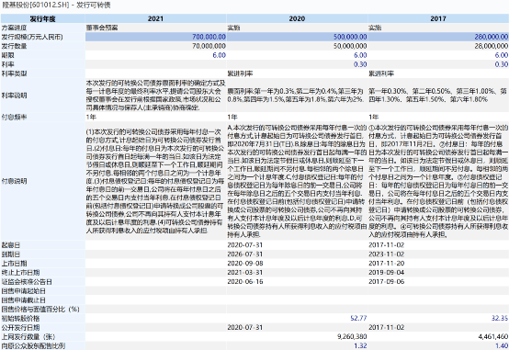Click the 付息说明 row label
Screen dimensions: 509x350
tap(14, 181)
